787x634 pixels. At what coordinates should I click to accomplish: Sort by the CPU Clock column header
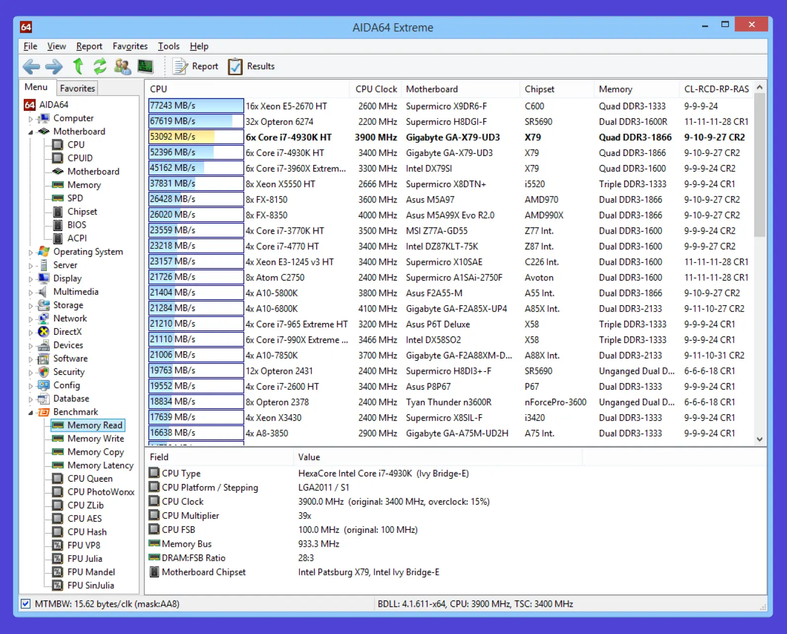point(375,89)
